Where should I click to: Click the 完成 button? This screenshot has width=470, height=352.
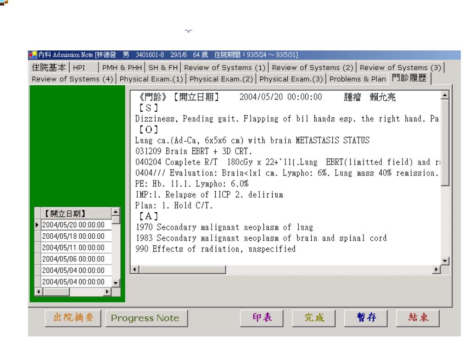314,318
